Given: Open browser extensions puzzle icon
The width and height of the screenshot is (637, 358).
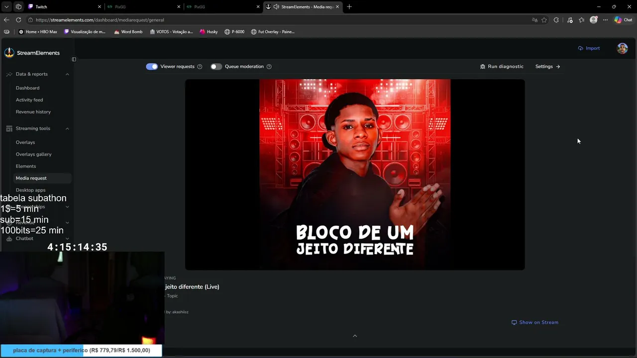Looking at the screenshot, I should point(556,20).
